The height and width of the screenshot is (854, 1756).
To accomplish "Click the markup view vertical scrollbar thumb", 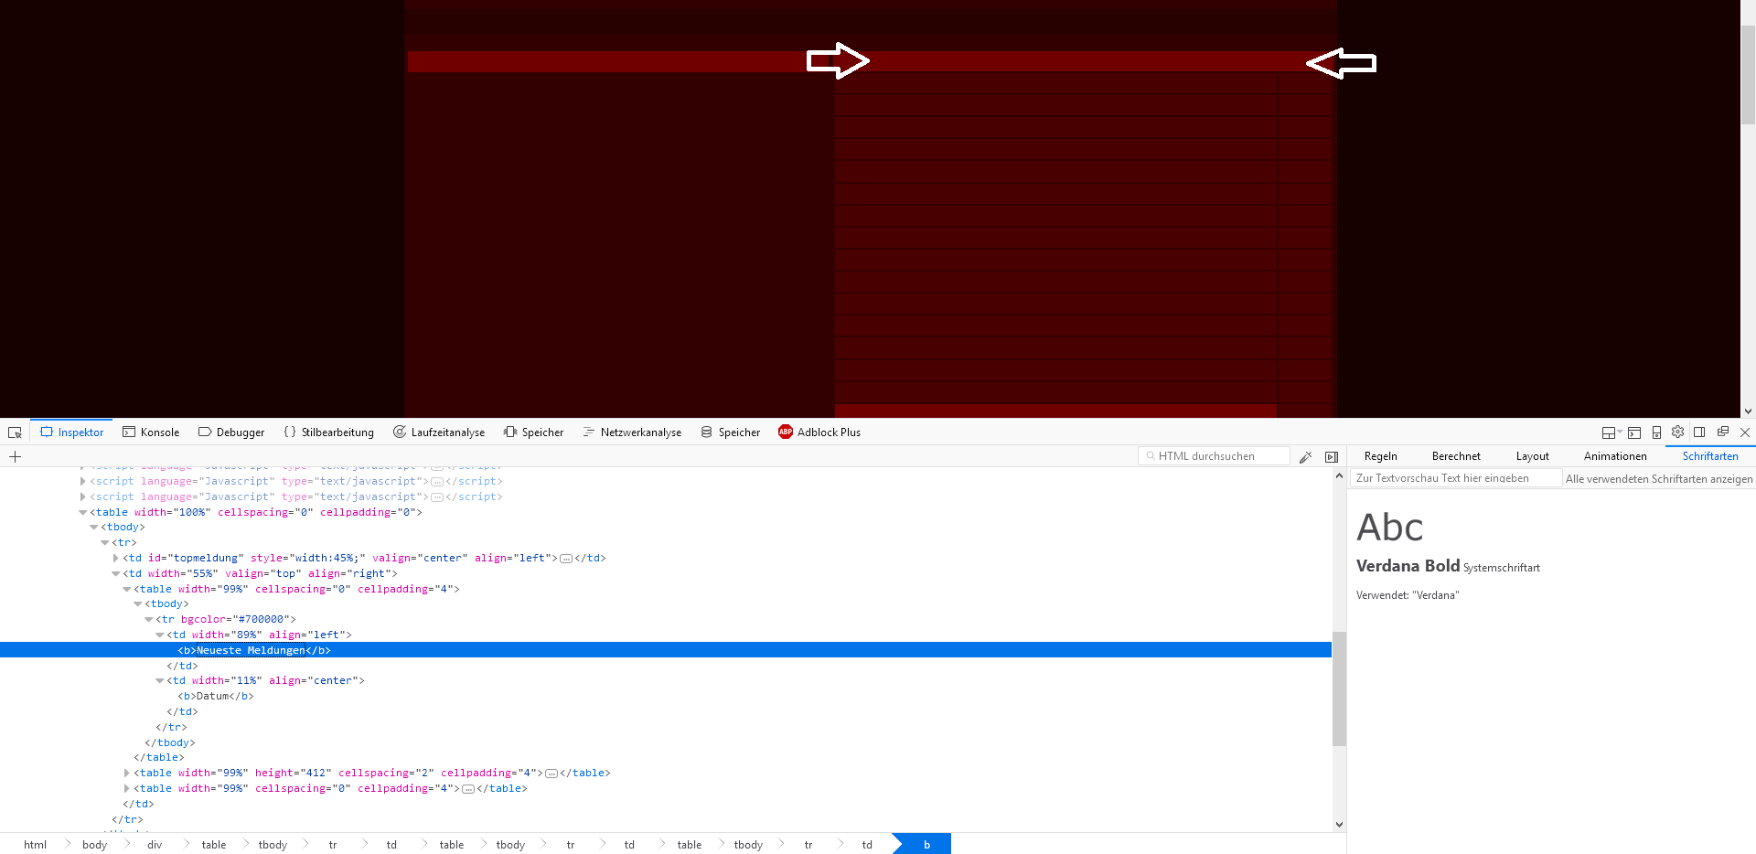I will pos(1339,689).
